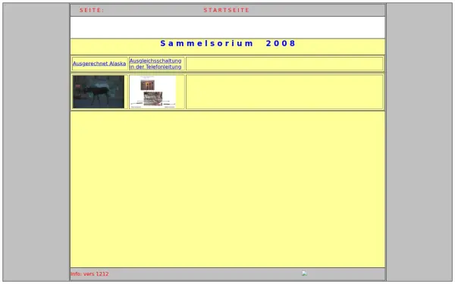Click the broken image icon in footer

304,273
